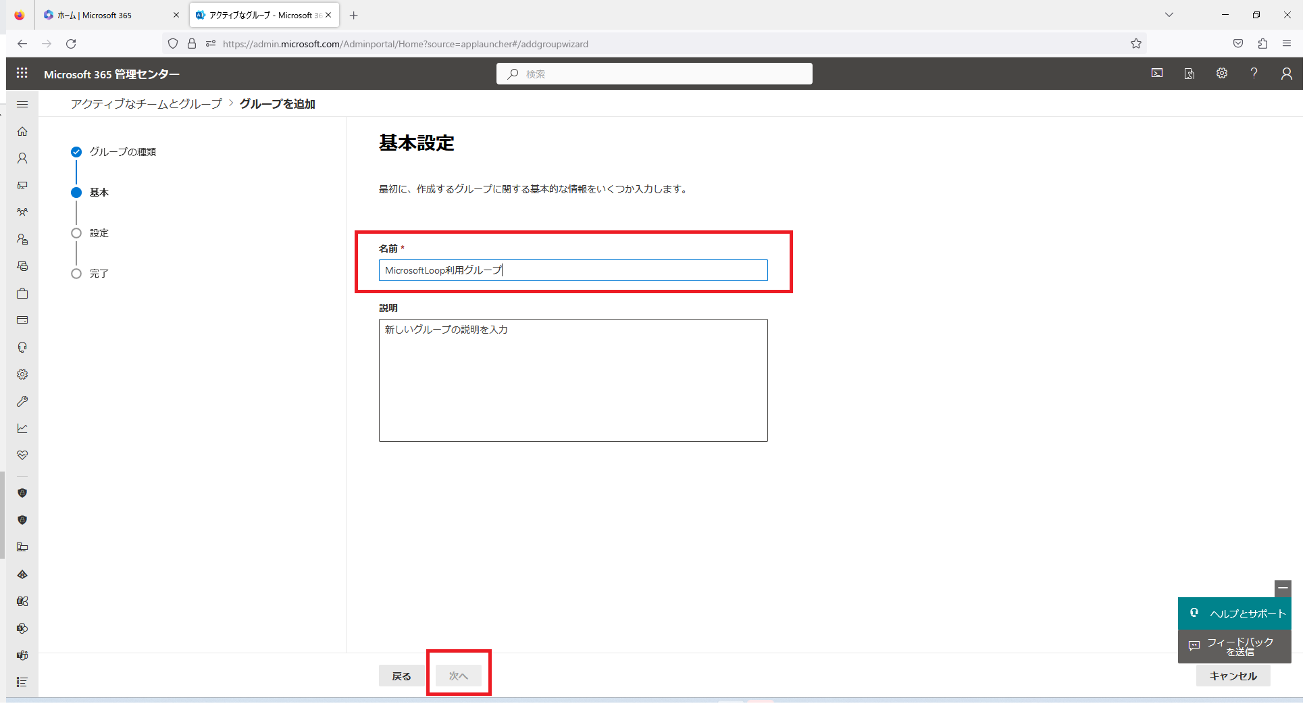Screen dimensions: 1305x708
Task: Open Roles icon in the sidebar
Action: click(x=22, y=239)
